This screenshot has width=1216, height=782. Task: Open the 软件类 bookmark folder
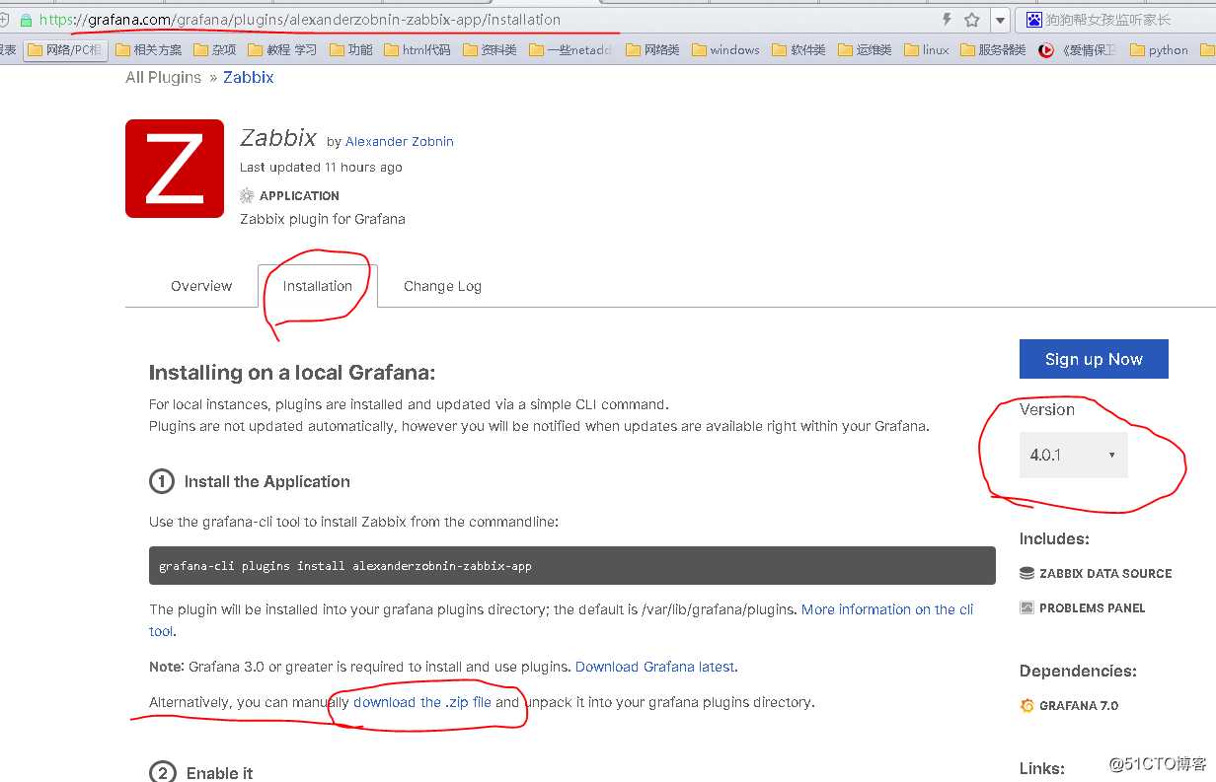[x=798, y=49]
